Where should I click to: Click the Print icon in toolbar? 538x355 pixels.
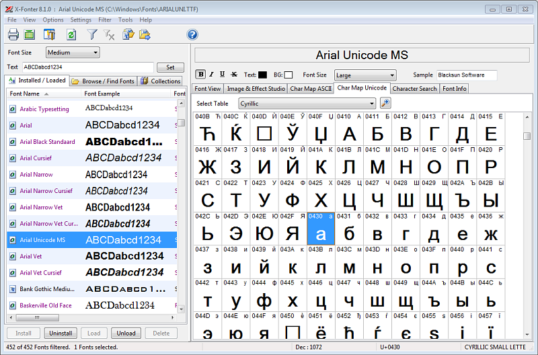click(x=13, y=34)
